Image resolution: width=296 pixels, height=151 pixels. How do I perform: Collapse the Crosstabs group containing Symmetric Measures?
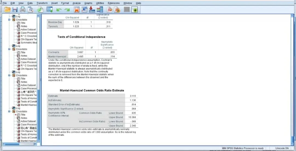pyautogui.click(x=9, y=20)
